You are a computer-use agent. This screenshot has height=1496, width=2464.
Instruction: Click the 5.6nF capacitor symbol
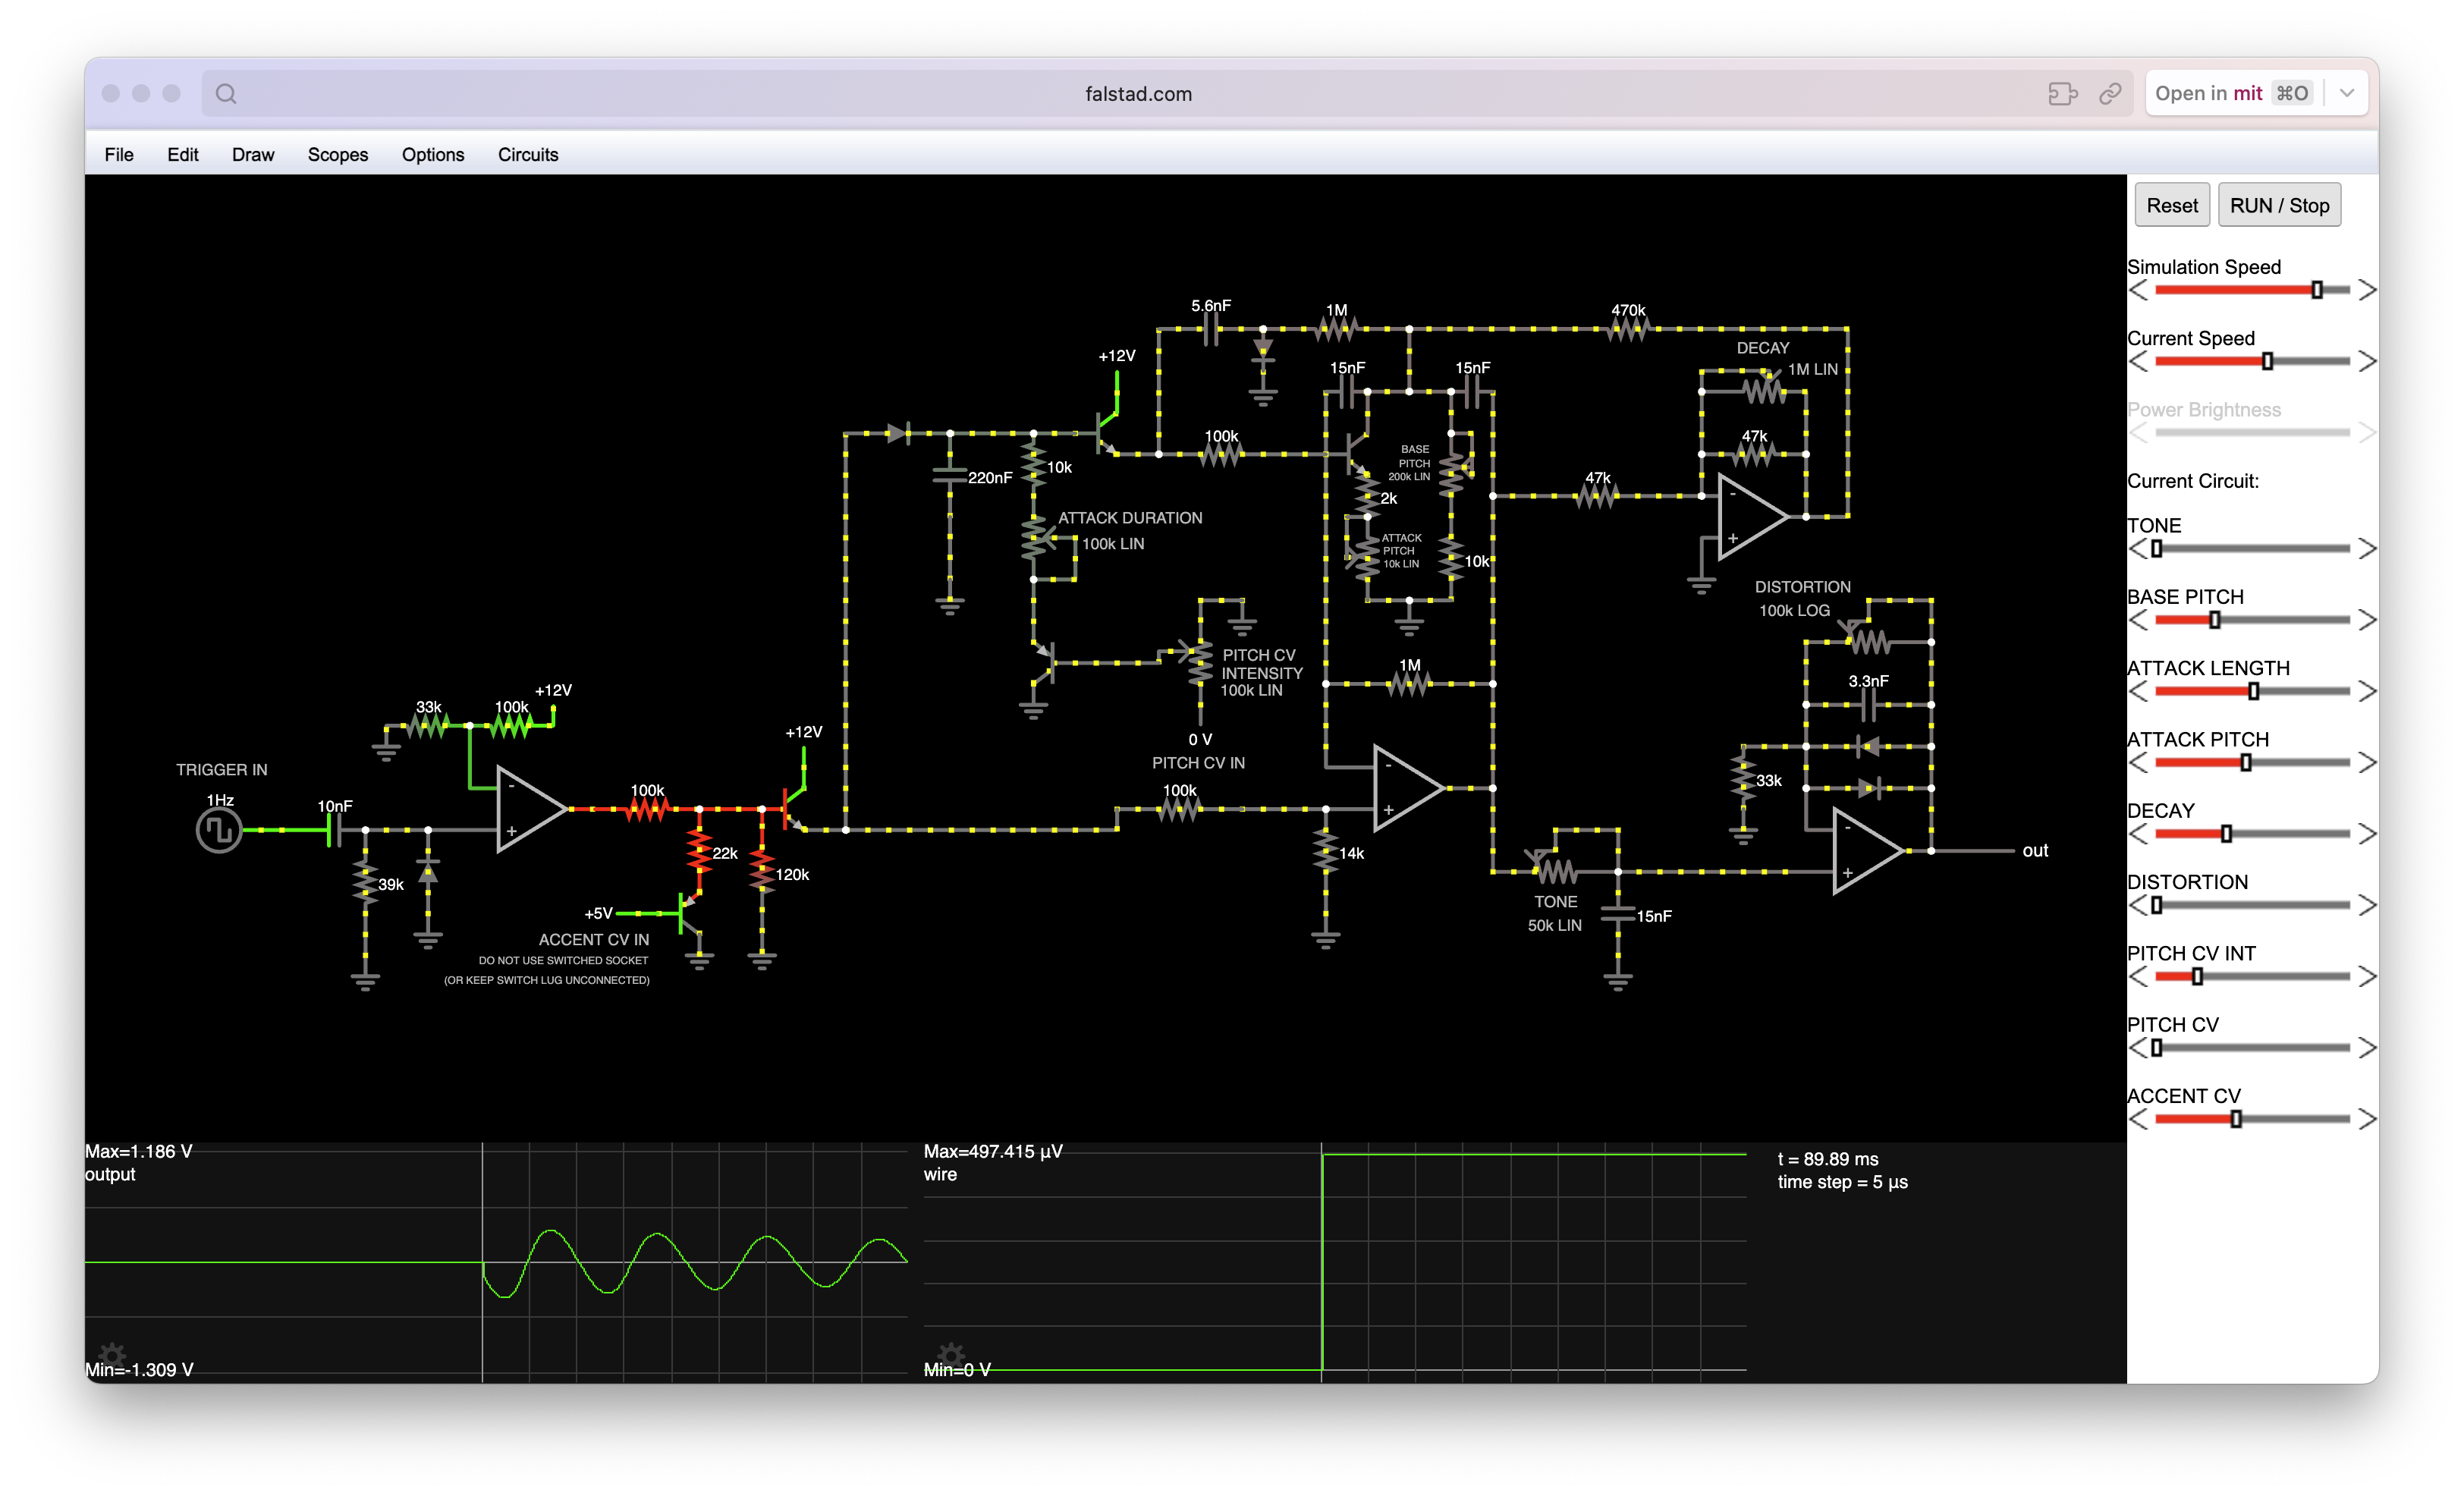coord(1212,330)
